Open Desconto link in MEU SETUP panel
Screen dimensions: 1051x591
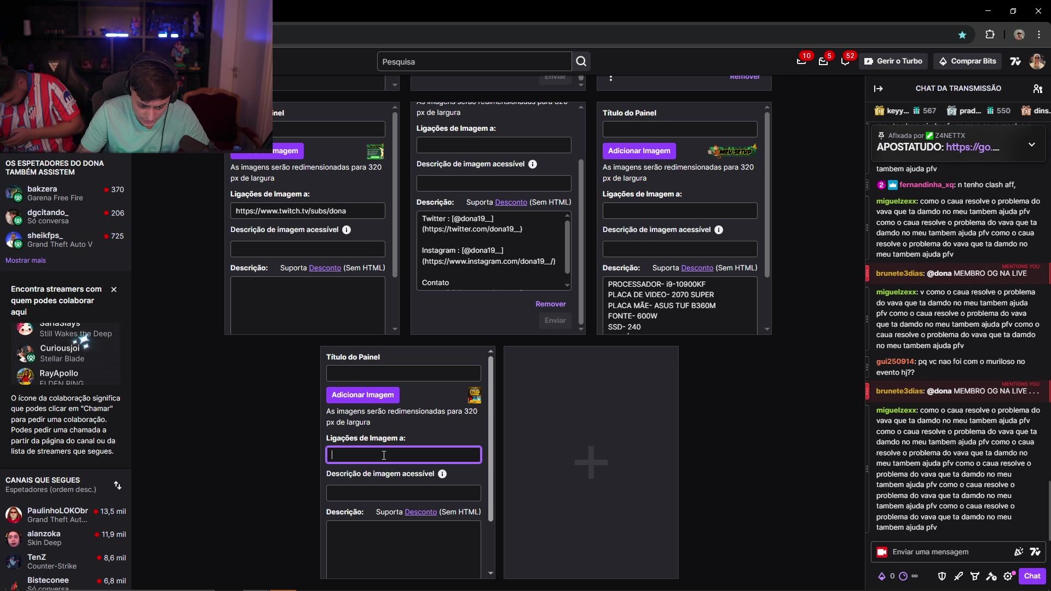pos(697,268)
